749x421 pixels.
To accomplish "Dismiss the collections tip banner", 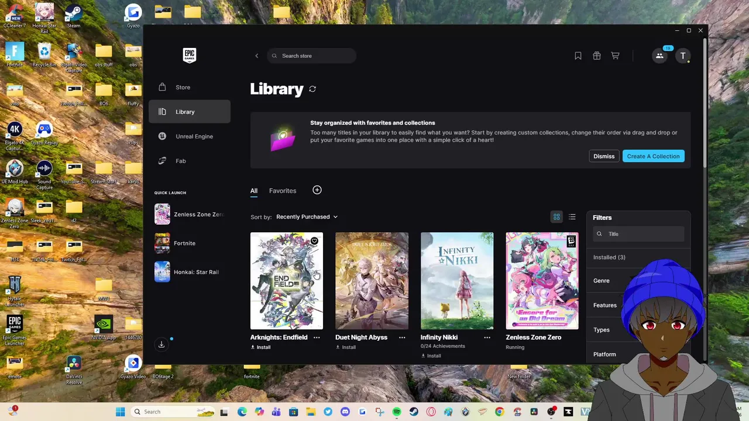I will click(x=604, y=156).
